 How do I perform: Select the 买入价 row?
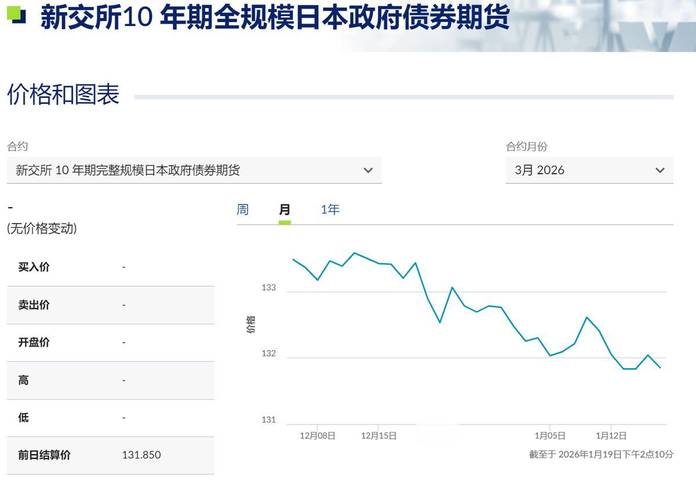click(x=110, y=267)
